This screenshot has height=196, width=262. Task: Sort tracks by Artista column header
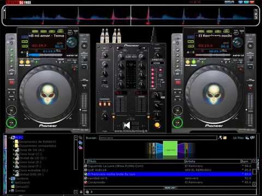point(212,161)
